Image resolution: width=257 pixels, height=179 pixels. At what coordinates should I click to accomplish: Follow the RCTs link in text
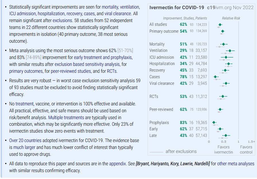click(x=111, y=71)
